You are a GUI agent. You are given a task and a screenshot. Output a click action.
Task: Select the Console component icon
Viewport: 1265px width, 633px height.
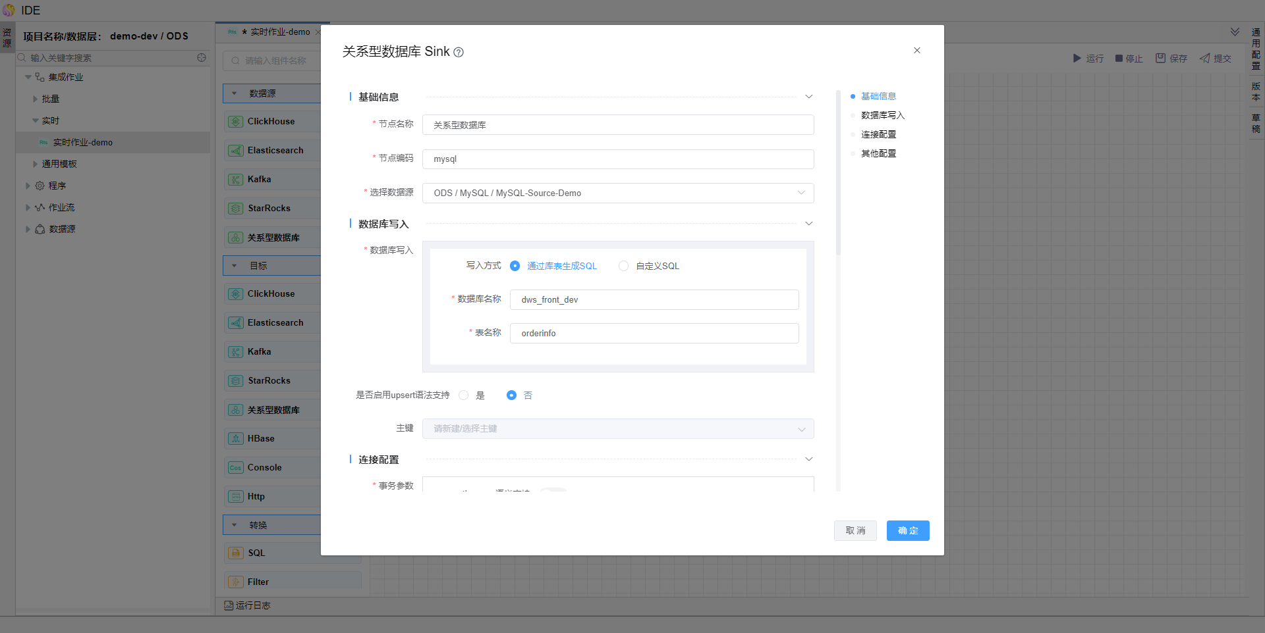(235, 468)
